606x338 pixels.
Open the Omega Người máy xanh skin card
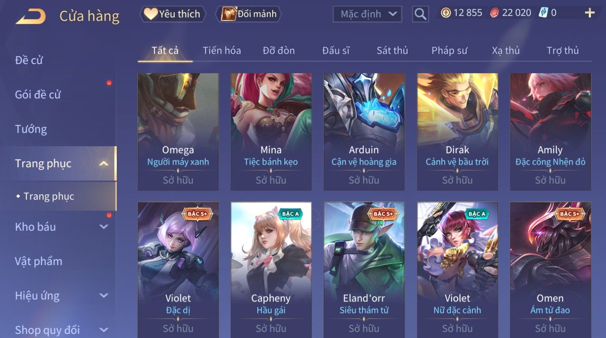coord(178,132)
